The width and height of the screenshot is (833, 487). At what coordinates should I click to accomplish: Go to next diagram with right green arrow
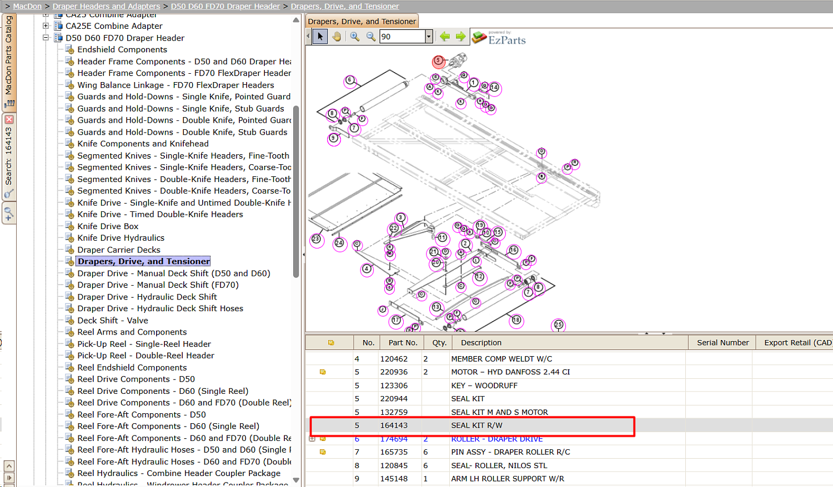pyautogui.click(x=460, y=37)
